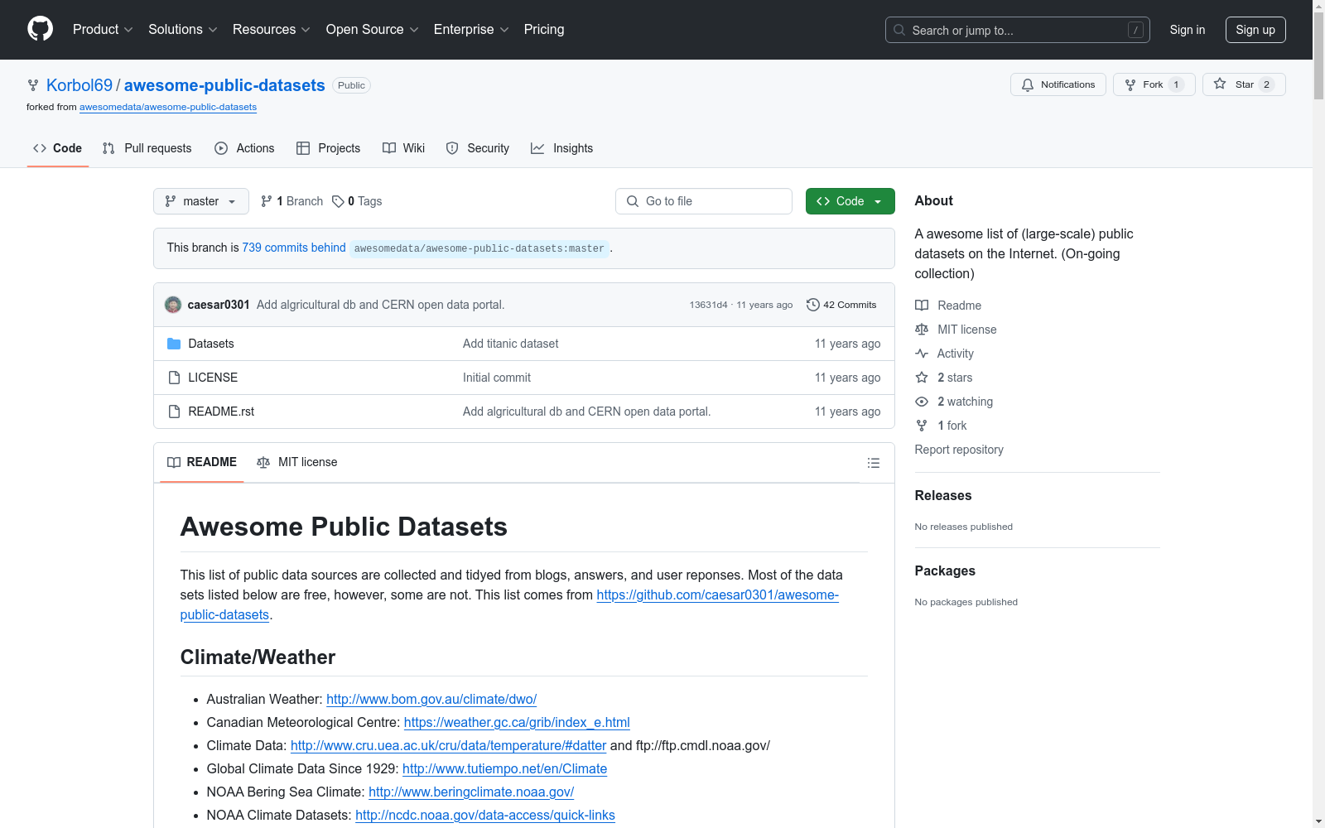Click Sign in
The image size is (1325, 828).
pos(1188,30)
